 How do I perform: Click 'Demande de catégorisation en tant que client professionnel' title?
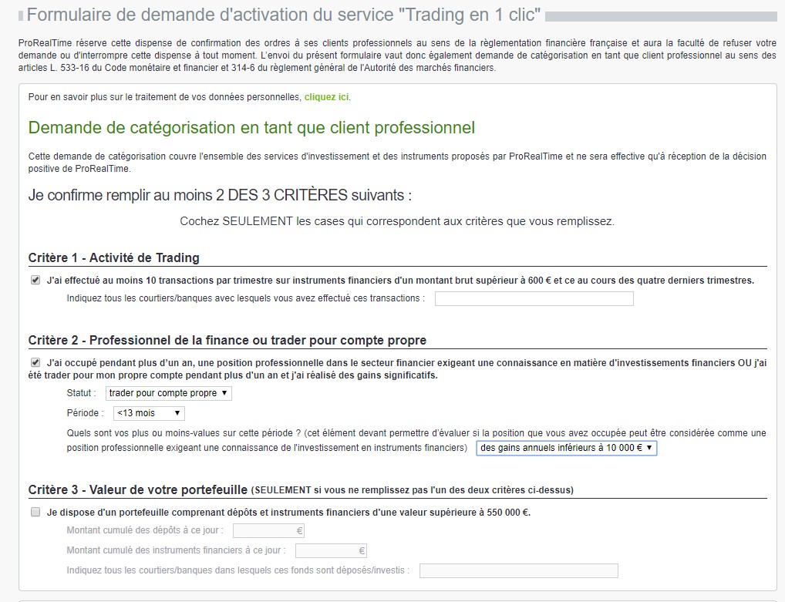click(x=251, y=128)
